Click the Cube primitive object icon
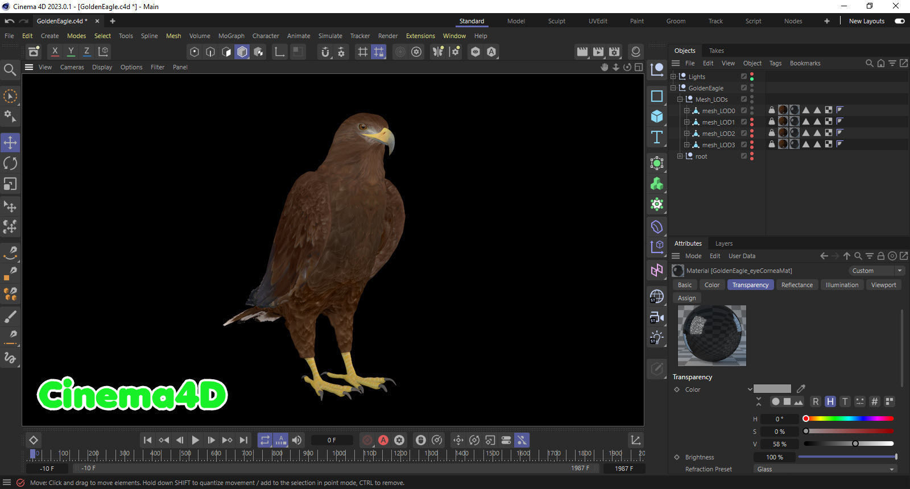910x489 pixels. [657, 117]
